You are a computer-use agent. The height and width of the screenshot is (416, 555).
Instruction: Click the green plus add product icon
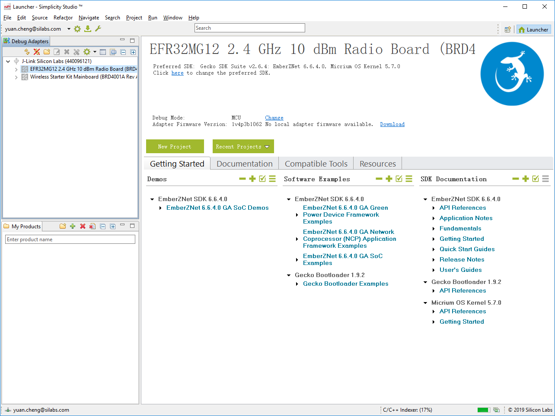pyautogui.click(x=73, y=226)
